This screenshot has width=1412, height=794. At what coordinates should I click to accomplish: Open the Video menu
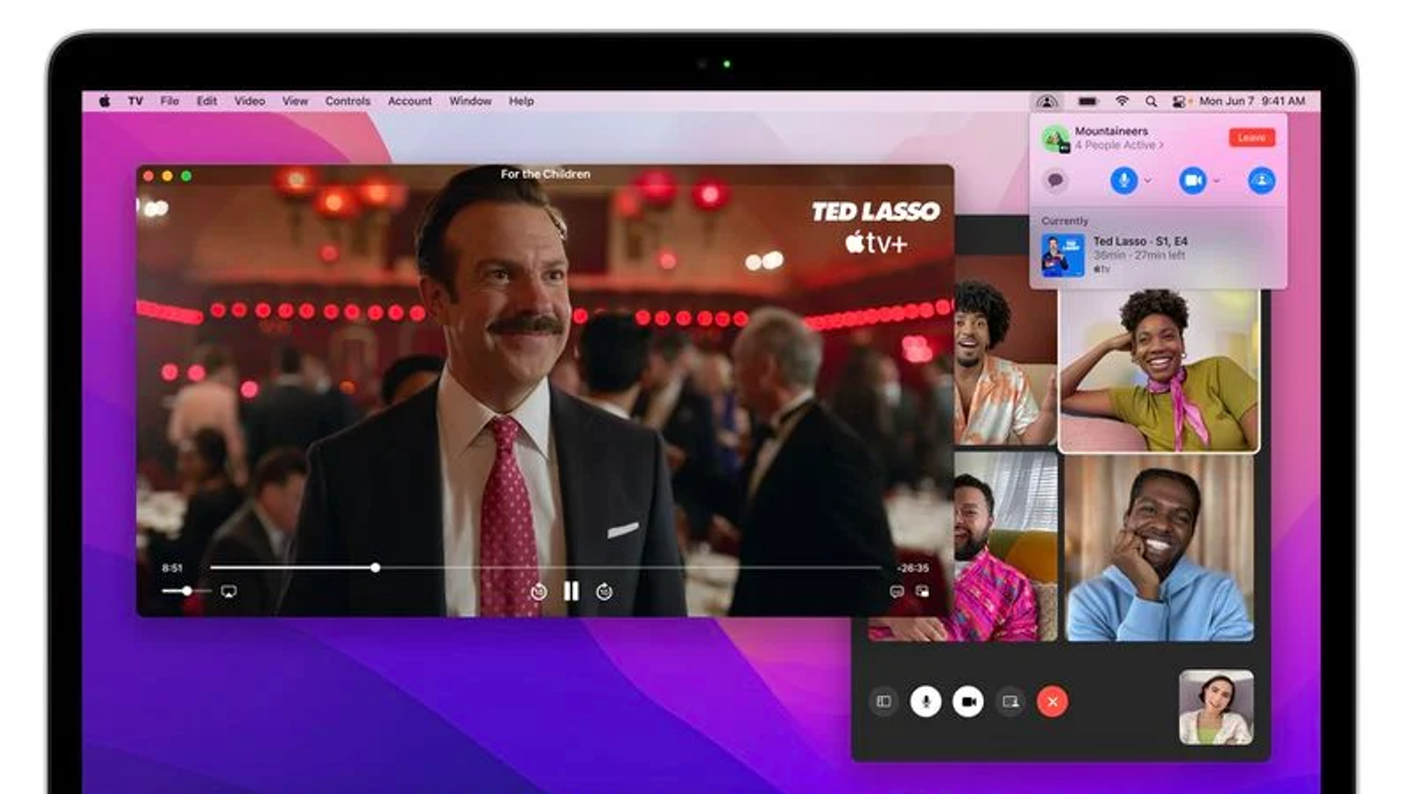pos(250,101)
